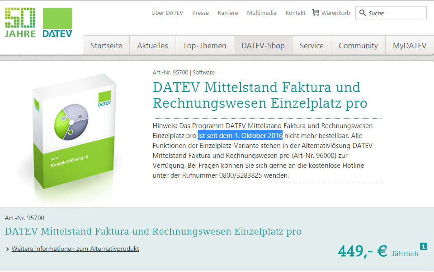The image size is (434, 272).
Task: Open the Warenkorb shopping cart icon
Action: pos(316,13)
